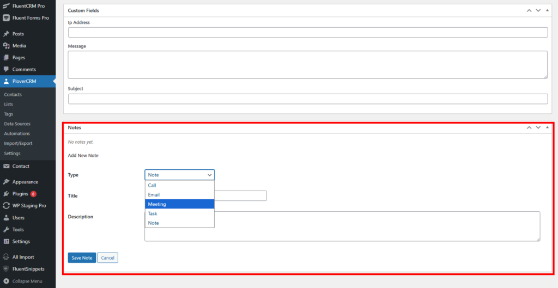
Task: Pick Task from the Type options
Action: tap(179, 213)
